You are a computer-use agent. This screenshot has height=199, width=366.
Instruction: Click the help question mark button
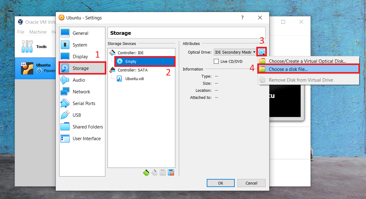(242, 18)
